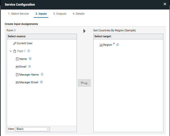Collapse the Page 1 tree node
Screen dimensions: 170x136
(x=11, y=51)
